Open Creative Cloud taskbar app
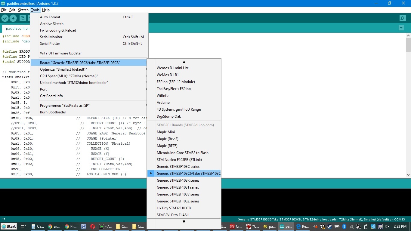Screen dimensions: 411x231 pyautogui.click(x=236, y=226)
